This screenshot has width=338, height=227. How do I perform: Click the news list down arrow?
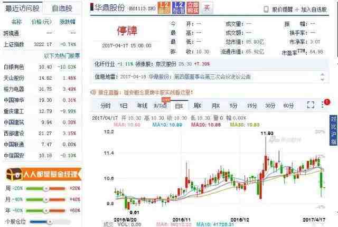click(x=323, y=79)
